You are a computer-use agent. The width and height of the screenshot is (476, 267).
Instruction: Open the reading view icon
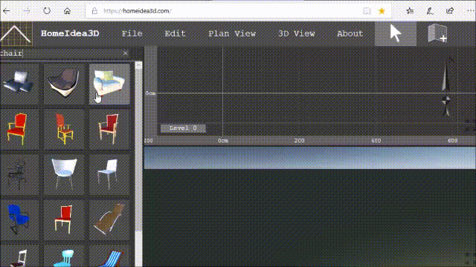pyautogui.click(x=367, y=11)
